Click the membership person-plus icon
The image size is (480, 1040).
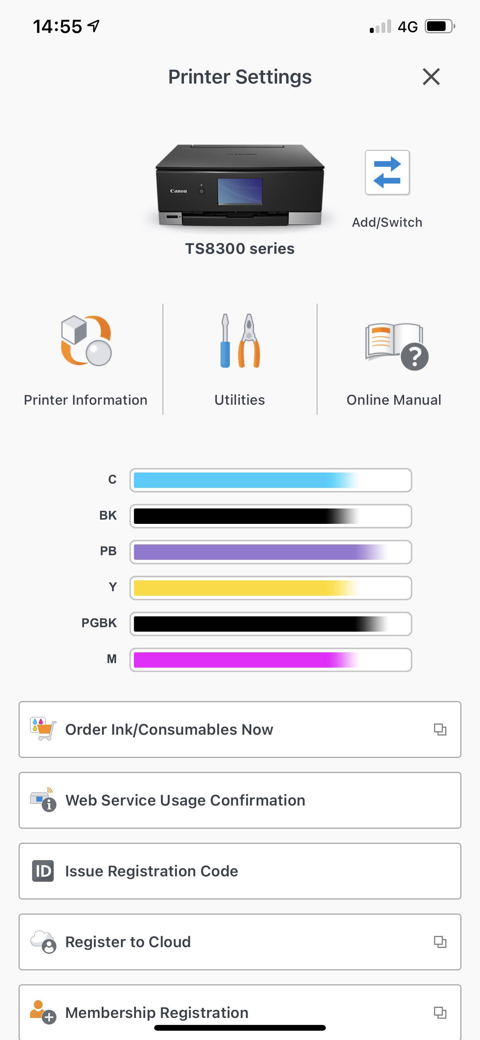(42, 1012)
